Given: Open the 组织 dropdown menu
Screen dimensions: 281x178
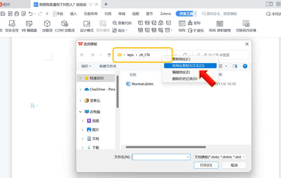Looking at the screenshot, I should [86, 66].
